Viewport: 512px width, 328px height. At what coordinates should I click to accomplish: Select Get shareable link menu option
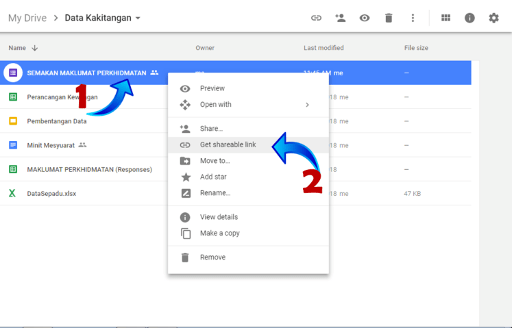click(228, 144)
